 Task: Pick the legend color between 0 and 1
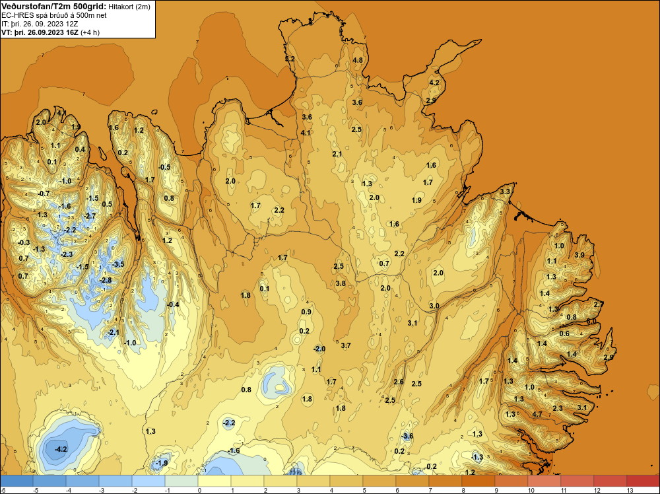214,481
